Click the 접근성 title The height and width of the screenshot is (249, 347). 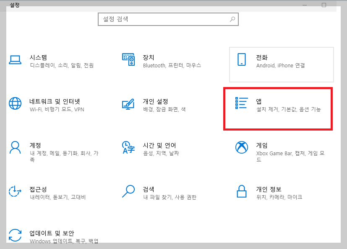coord(38,190)
